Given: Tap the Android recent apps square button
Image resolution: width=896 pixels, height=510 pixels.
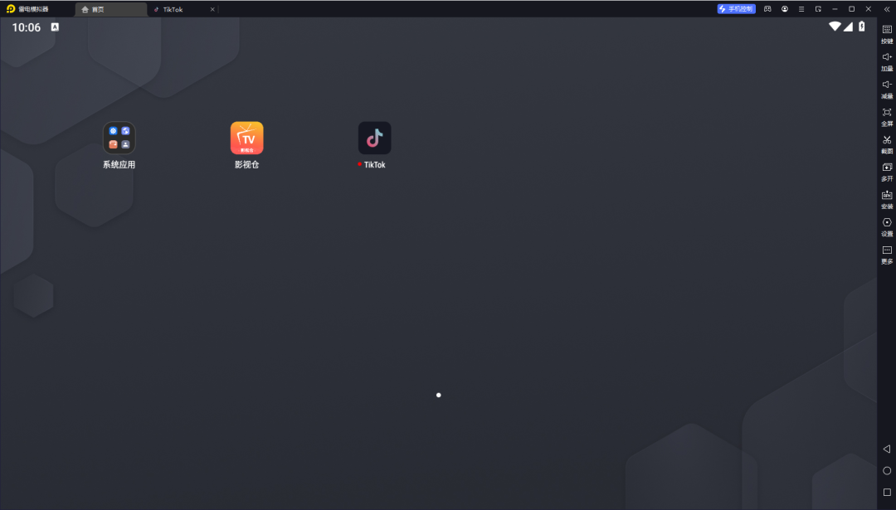Looking at the screenshot, I should point(887,493).
